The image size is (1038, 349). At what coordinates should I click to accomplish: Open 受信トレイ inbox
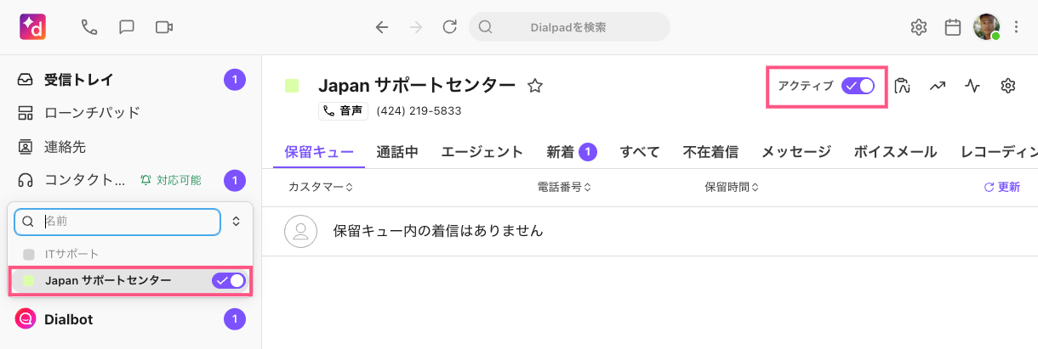point(79,81)
